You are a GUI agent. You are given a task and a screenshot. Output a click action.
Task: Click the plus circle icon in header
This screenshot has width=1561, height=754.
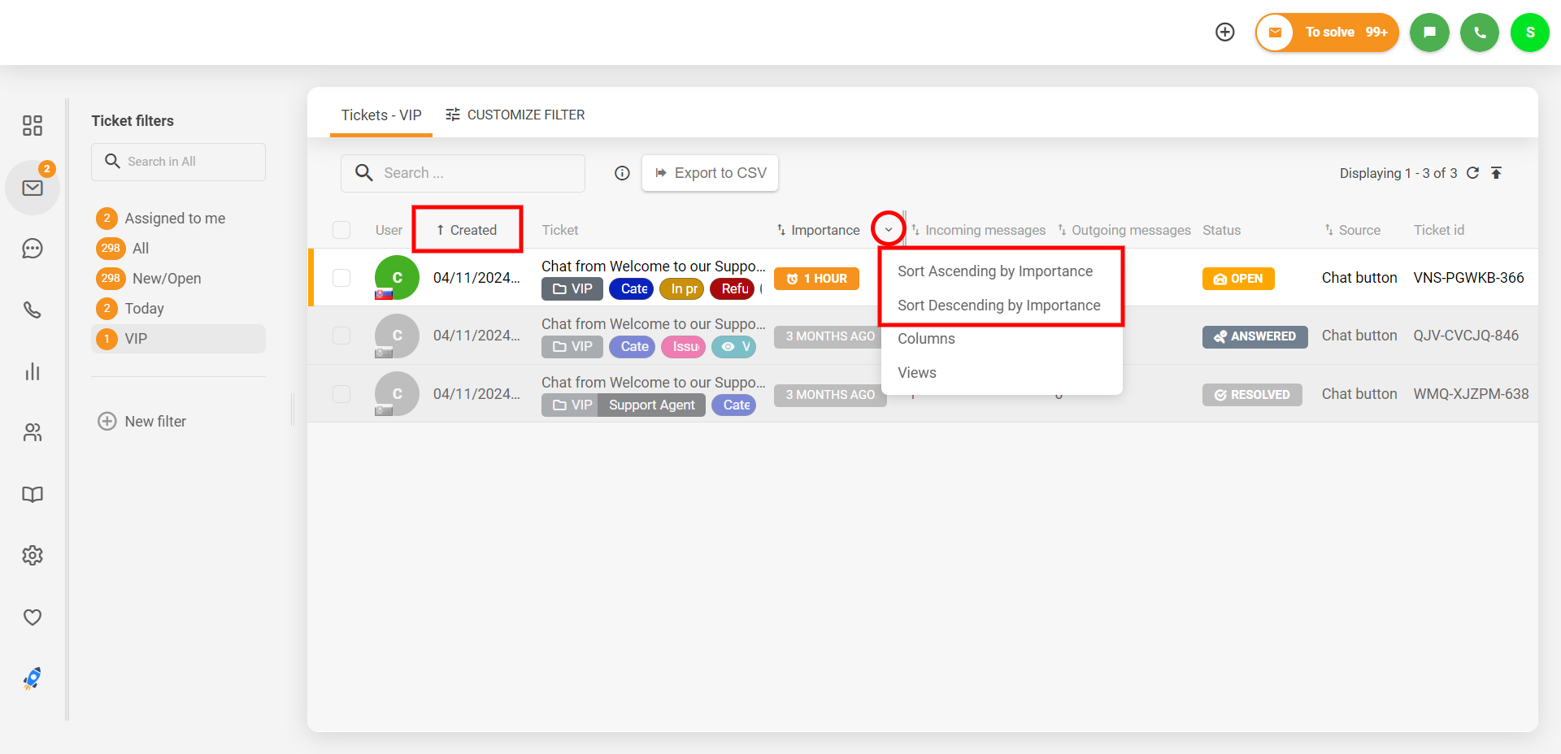(1224, 32)
